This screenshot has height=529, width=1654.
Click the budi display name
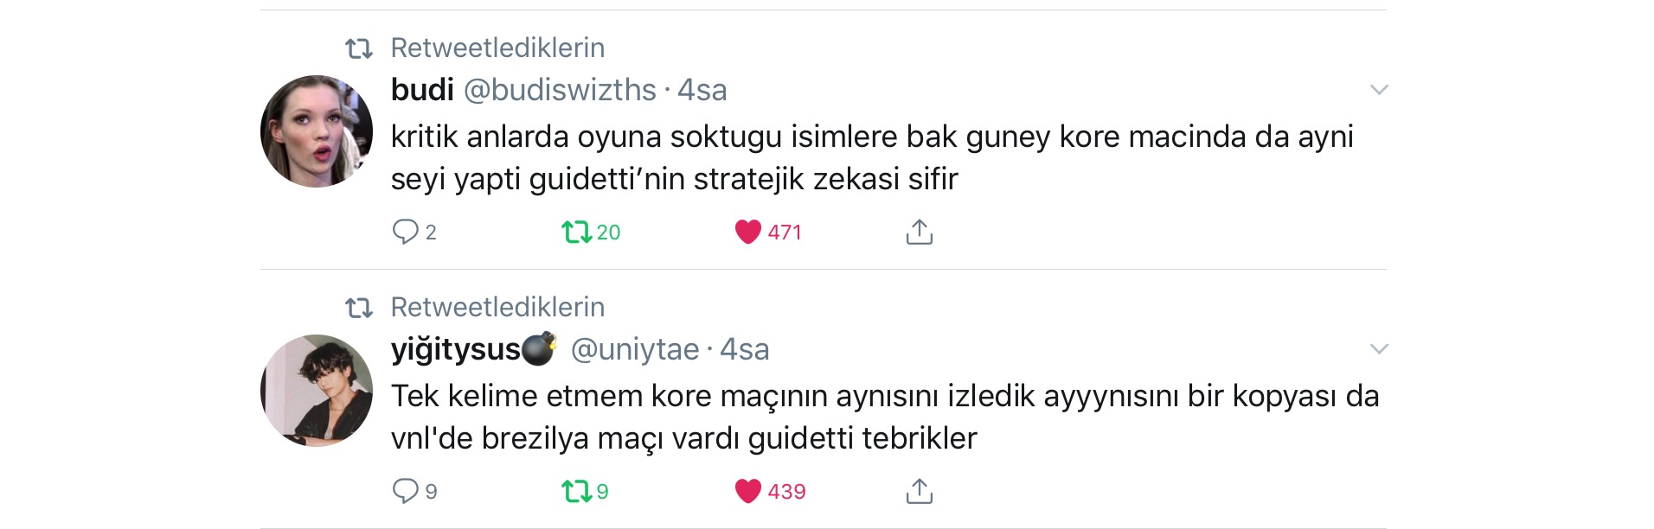click(x=422, y=90)
